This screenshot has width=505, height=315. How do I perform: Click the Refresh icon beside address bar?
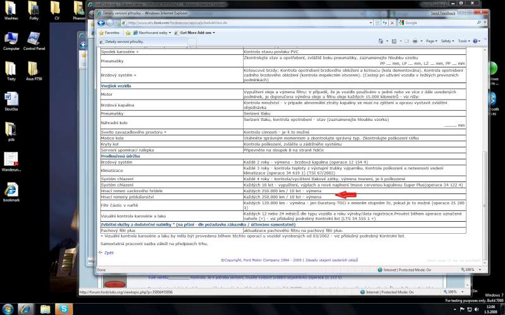coord(384,23)
